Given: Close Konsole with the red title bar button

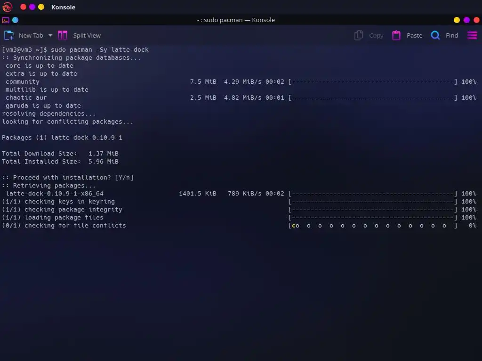Looking at the screenshot, I should click(476, 20).
